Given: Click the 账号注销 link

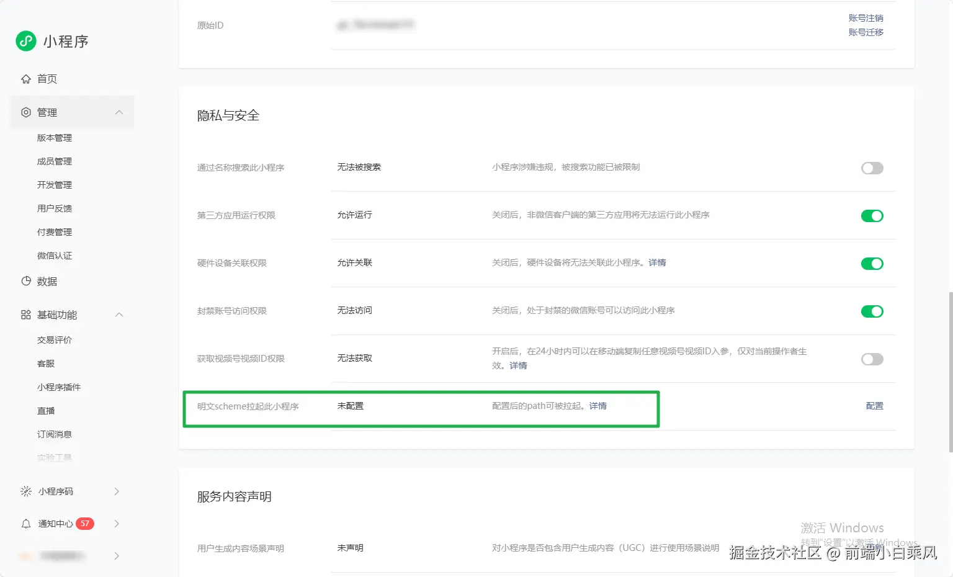Looking at the screenshot, I should tap(866, 18).
